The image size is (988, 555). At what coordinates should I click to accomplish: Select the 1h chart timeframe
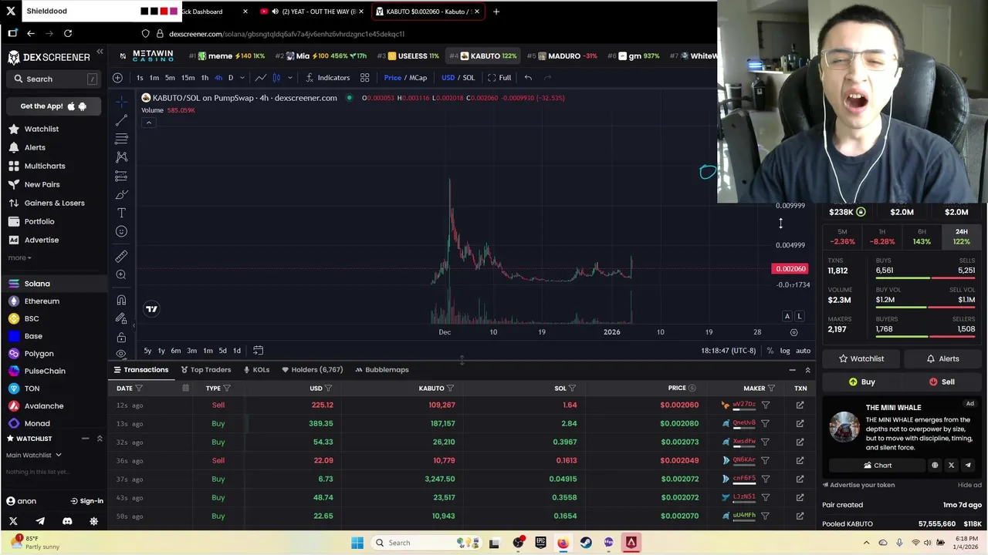tap(205, 77)
